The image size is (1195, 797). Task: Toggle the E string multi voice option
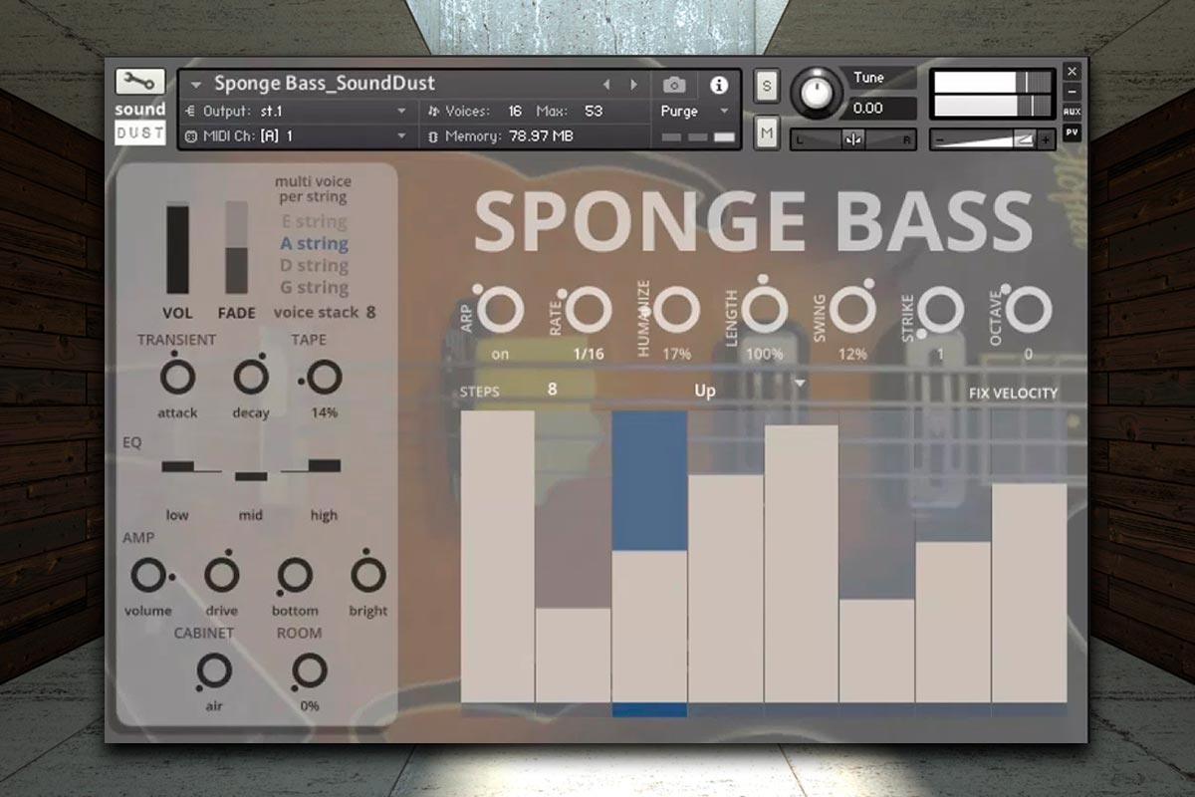point(314,221)
